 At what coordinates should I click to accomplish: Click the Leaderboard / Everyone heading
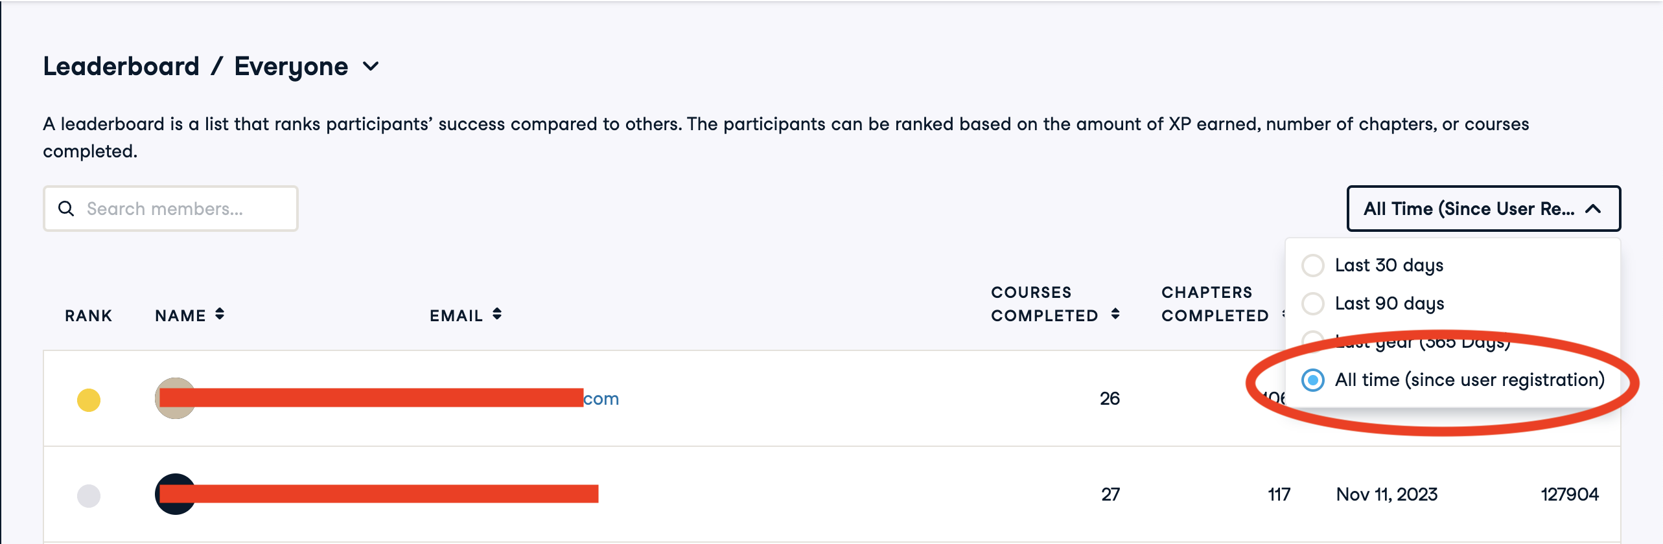[194, 66]
